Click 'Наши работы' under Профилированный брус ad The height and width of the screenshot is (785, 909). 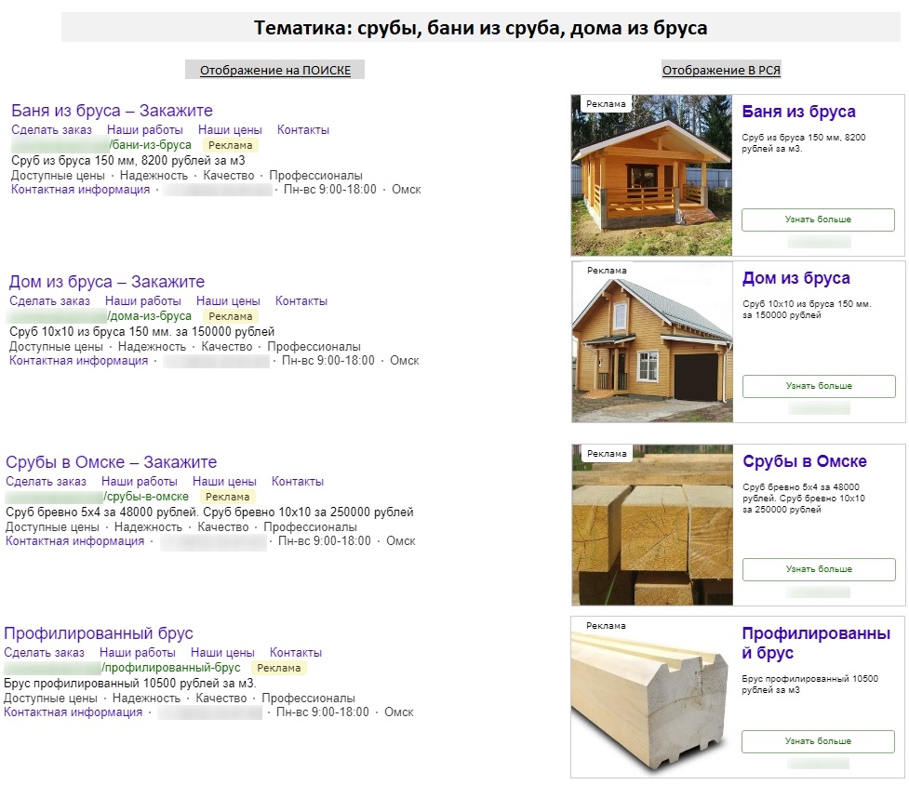point(138,652)
